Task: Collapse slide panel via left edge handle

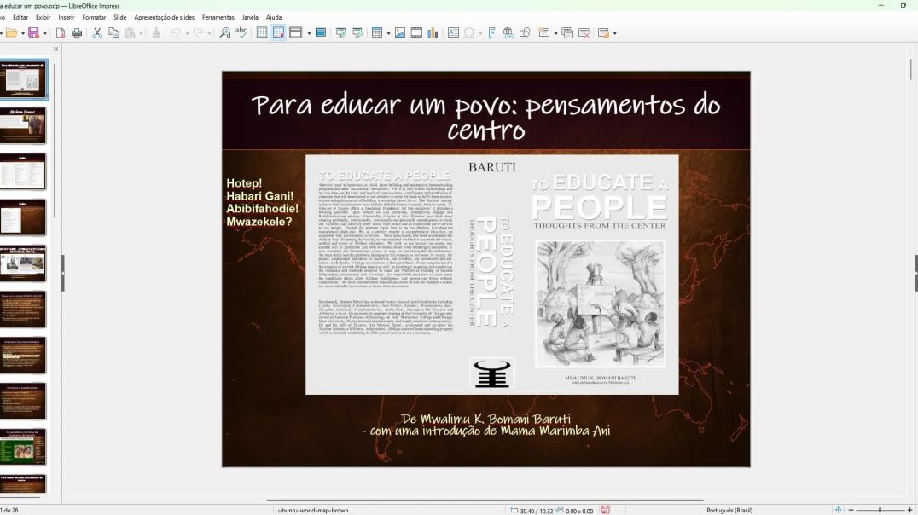Action: (62, 273)
